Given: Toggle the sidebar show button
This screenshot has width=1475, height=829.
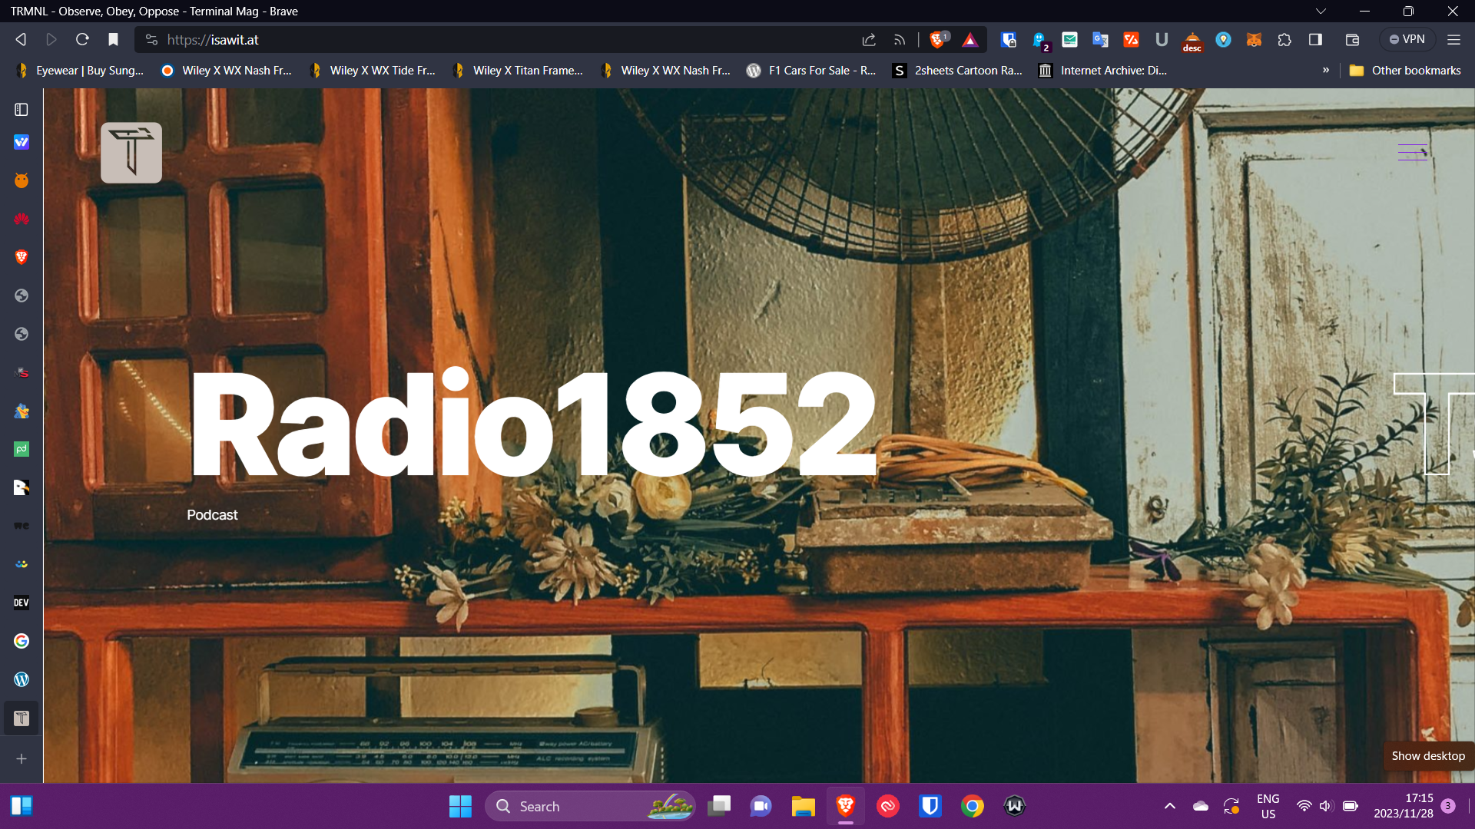Looking at the screenshot, I should 1315,40.
